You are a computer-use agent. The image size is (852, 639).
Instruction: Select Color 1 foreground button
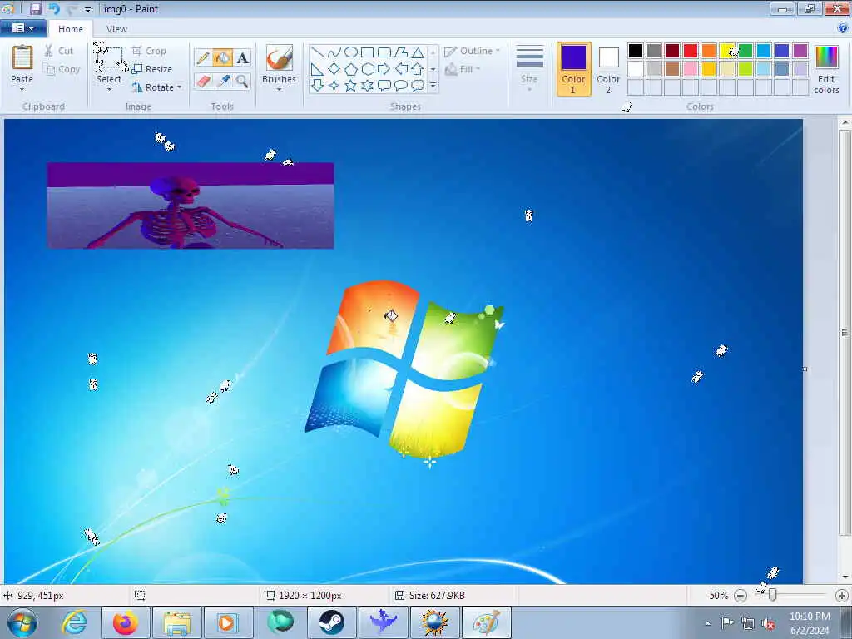574,69
